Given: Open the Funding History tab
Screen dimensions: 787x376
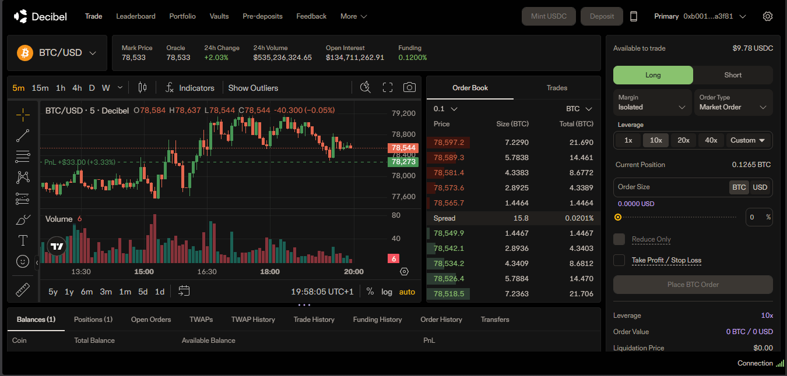Looking at the screenshot, I should [x=377, y=320].
